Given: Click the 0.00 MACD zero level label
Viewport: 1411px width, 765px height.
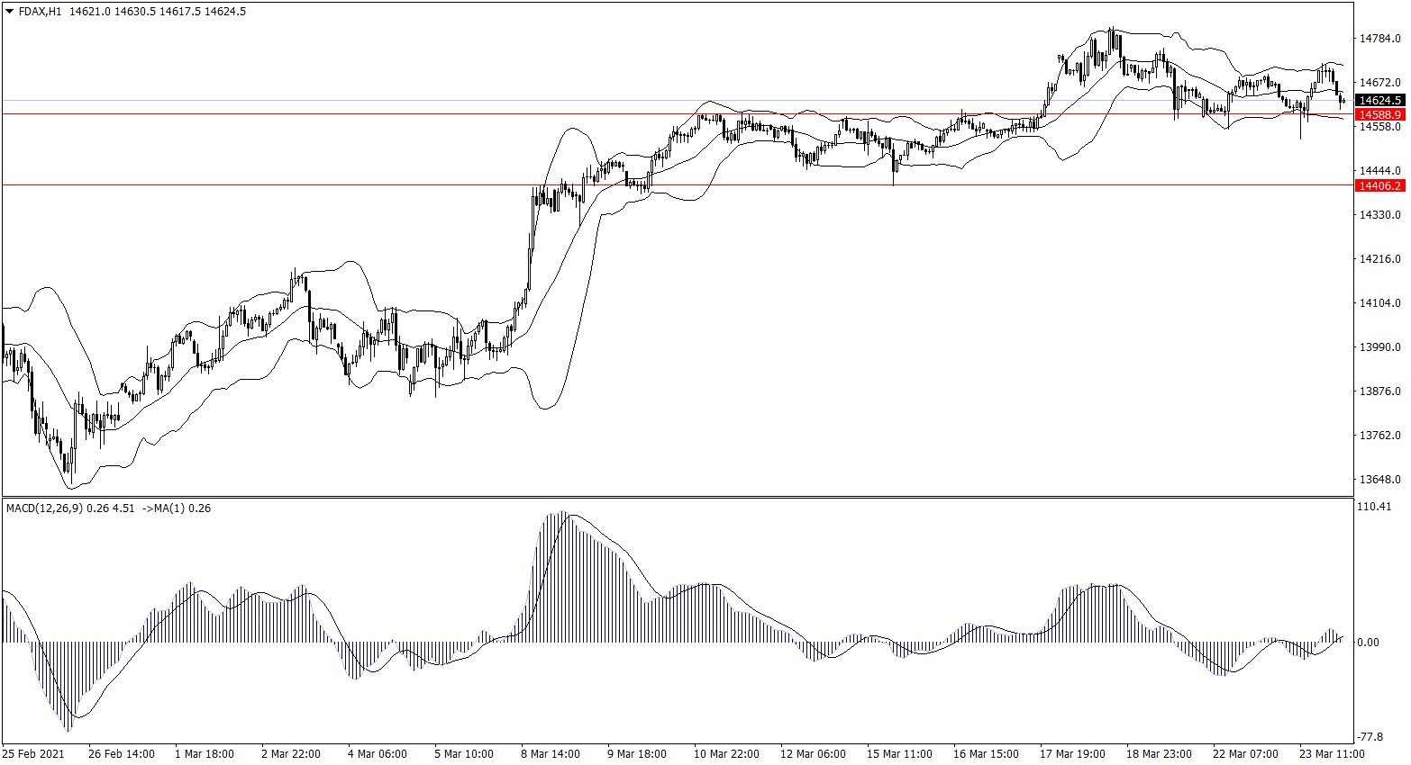Looking at the screenshot, I should point(1368,643).
